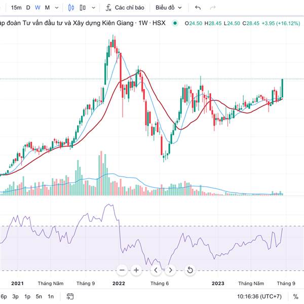Open chart style dropdown arrow
This screenshot has width=304, height=304.
coord(93,8)
